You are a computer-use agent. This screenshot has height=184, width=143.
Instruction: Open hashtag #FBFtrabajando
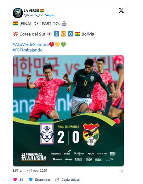pos(28,50)
